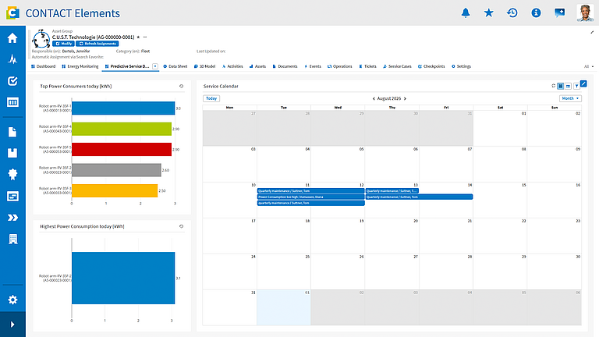599x337 pixels.
Task: Open the history clock icon
Action: (512, 12)
